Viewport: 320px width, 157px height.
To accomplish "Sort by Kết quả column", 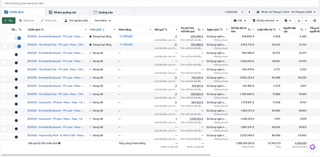I will click(166, 30).
